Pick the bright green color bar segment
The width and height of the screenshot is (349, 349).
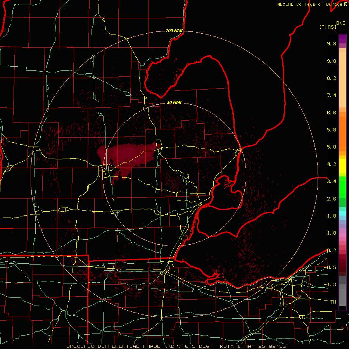point(342,187)
